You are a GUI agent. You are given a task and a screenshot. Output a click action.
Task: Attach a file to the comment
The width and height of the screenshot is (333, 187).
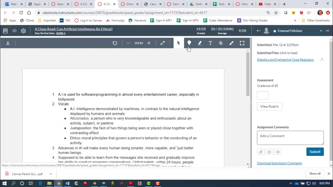click(x=261, y=152)
